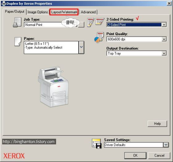Viewport: 173px width, 162px height.
Task: Open the Saved Settings dropdown arrow
Action: [x=166, y=145]
